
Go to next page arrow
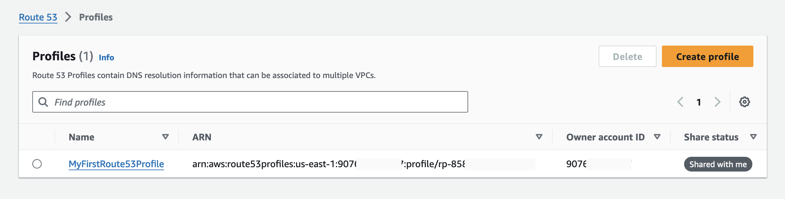717,102
